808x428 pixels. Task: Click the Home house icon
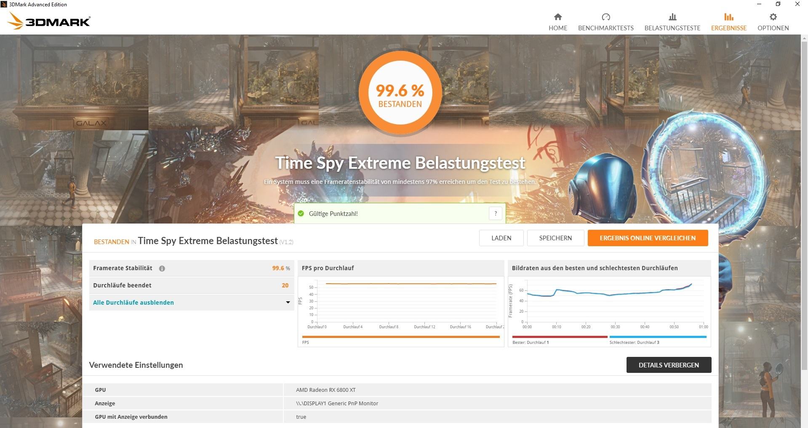[x=558, y=17]
